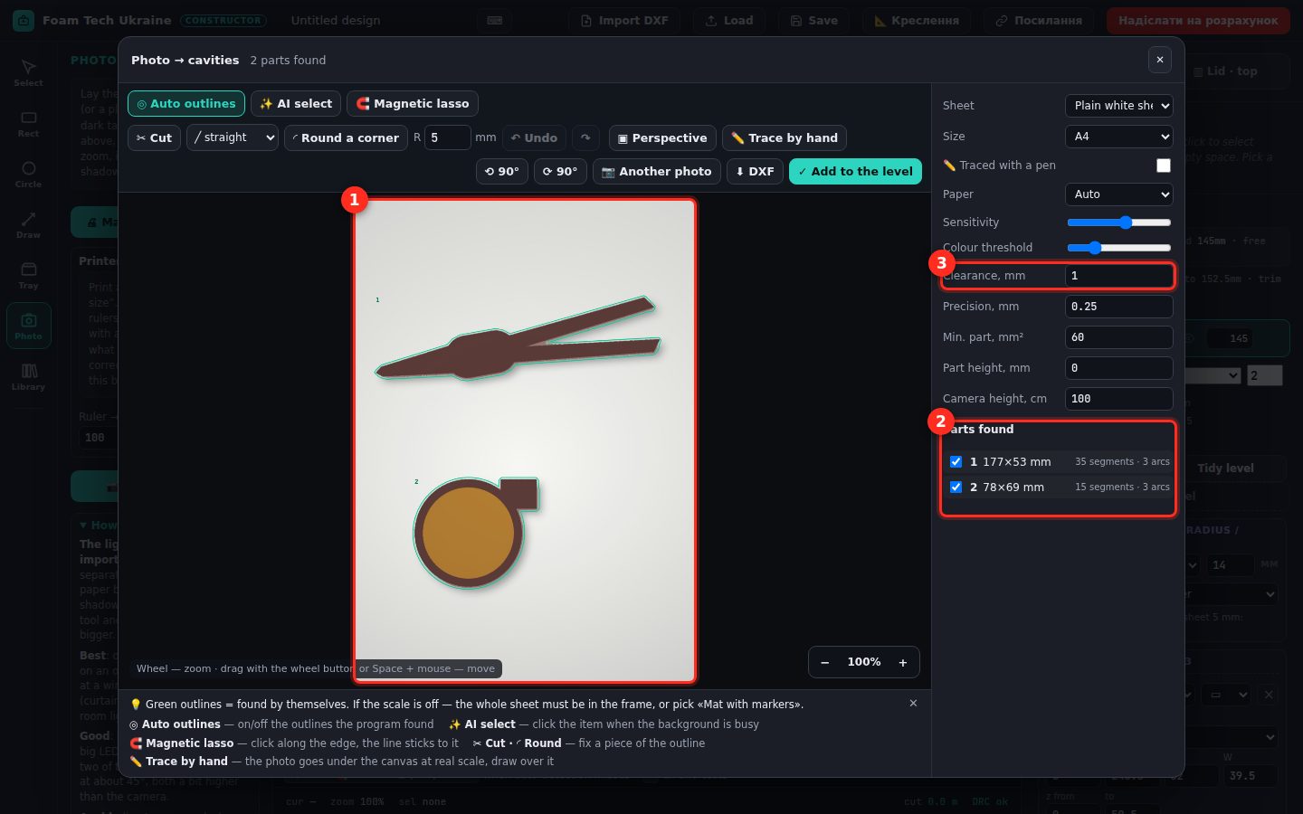Click Add to the level button
Viewport: 1303px width, 814px height.
click(855, 171)
